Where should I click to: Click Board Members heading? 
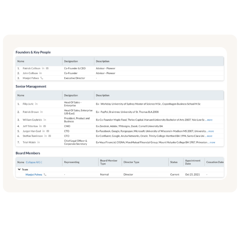pyautogui.click(x=28, y=153)
